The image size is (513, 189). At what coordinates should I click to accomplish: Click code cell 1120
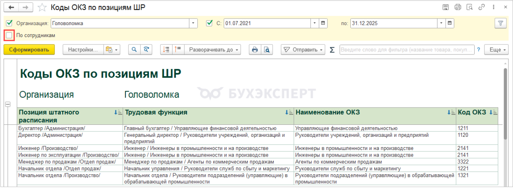pyautogui.click(x=477, y=138)
